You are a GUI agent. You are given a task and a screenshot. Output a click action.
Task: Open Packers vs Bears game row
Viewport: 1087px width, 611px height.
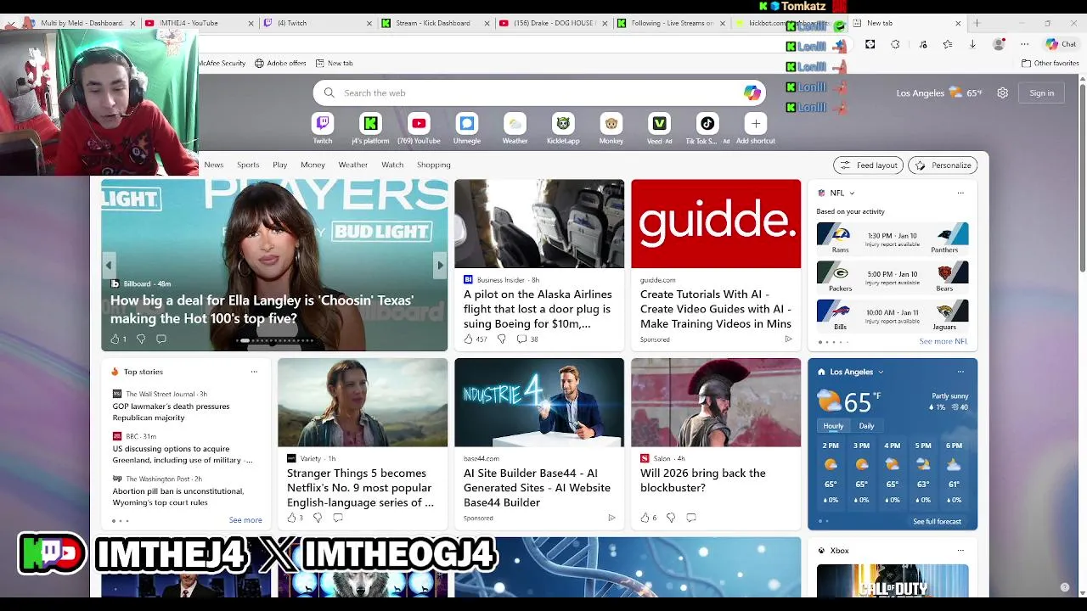[893, 277]
